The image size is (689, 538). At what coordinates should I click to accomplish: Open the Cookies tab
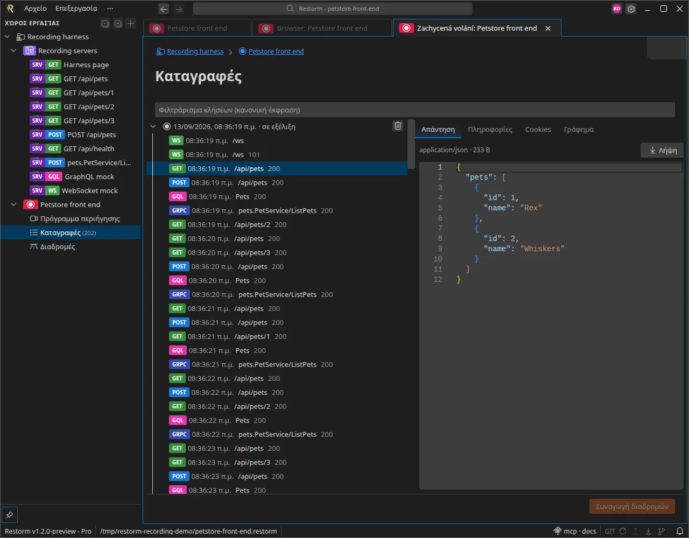coord(538,130)
